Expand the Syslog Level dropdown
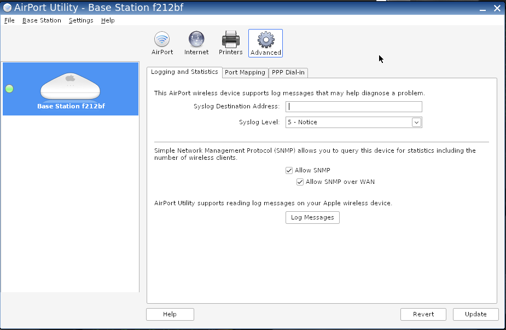 416,123
